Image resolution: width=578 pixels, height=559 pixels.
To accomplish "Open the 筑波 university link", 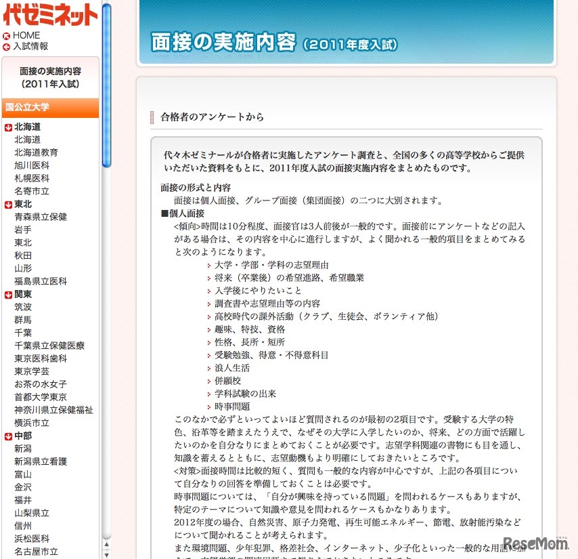I will [24, 306].
